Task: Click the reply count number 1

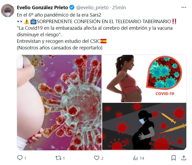Action: point(25,158)
